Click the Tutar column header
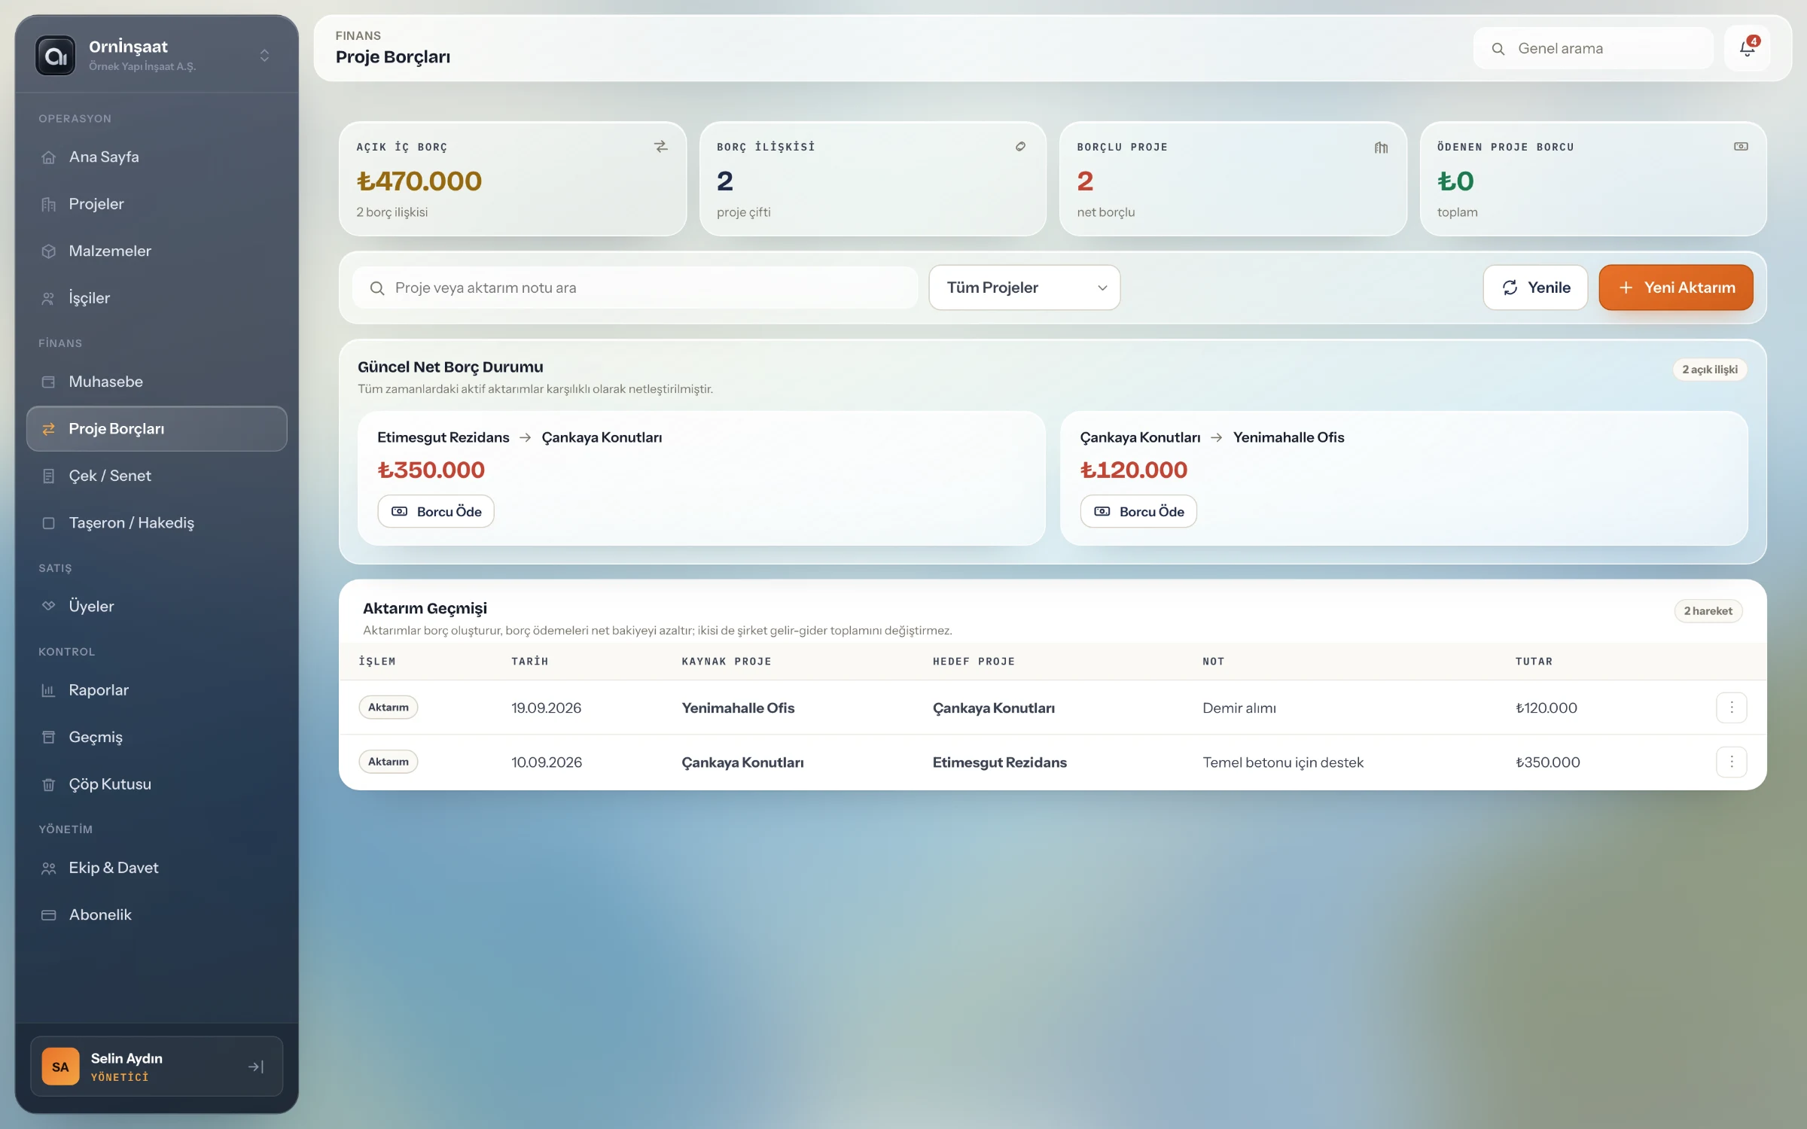 click(1534, 662)
